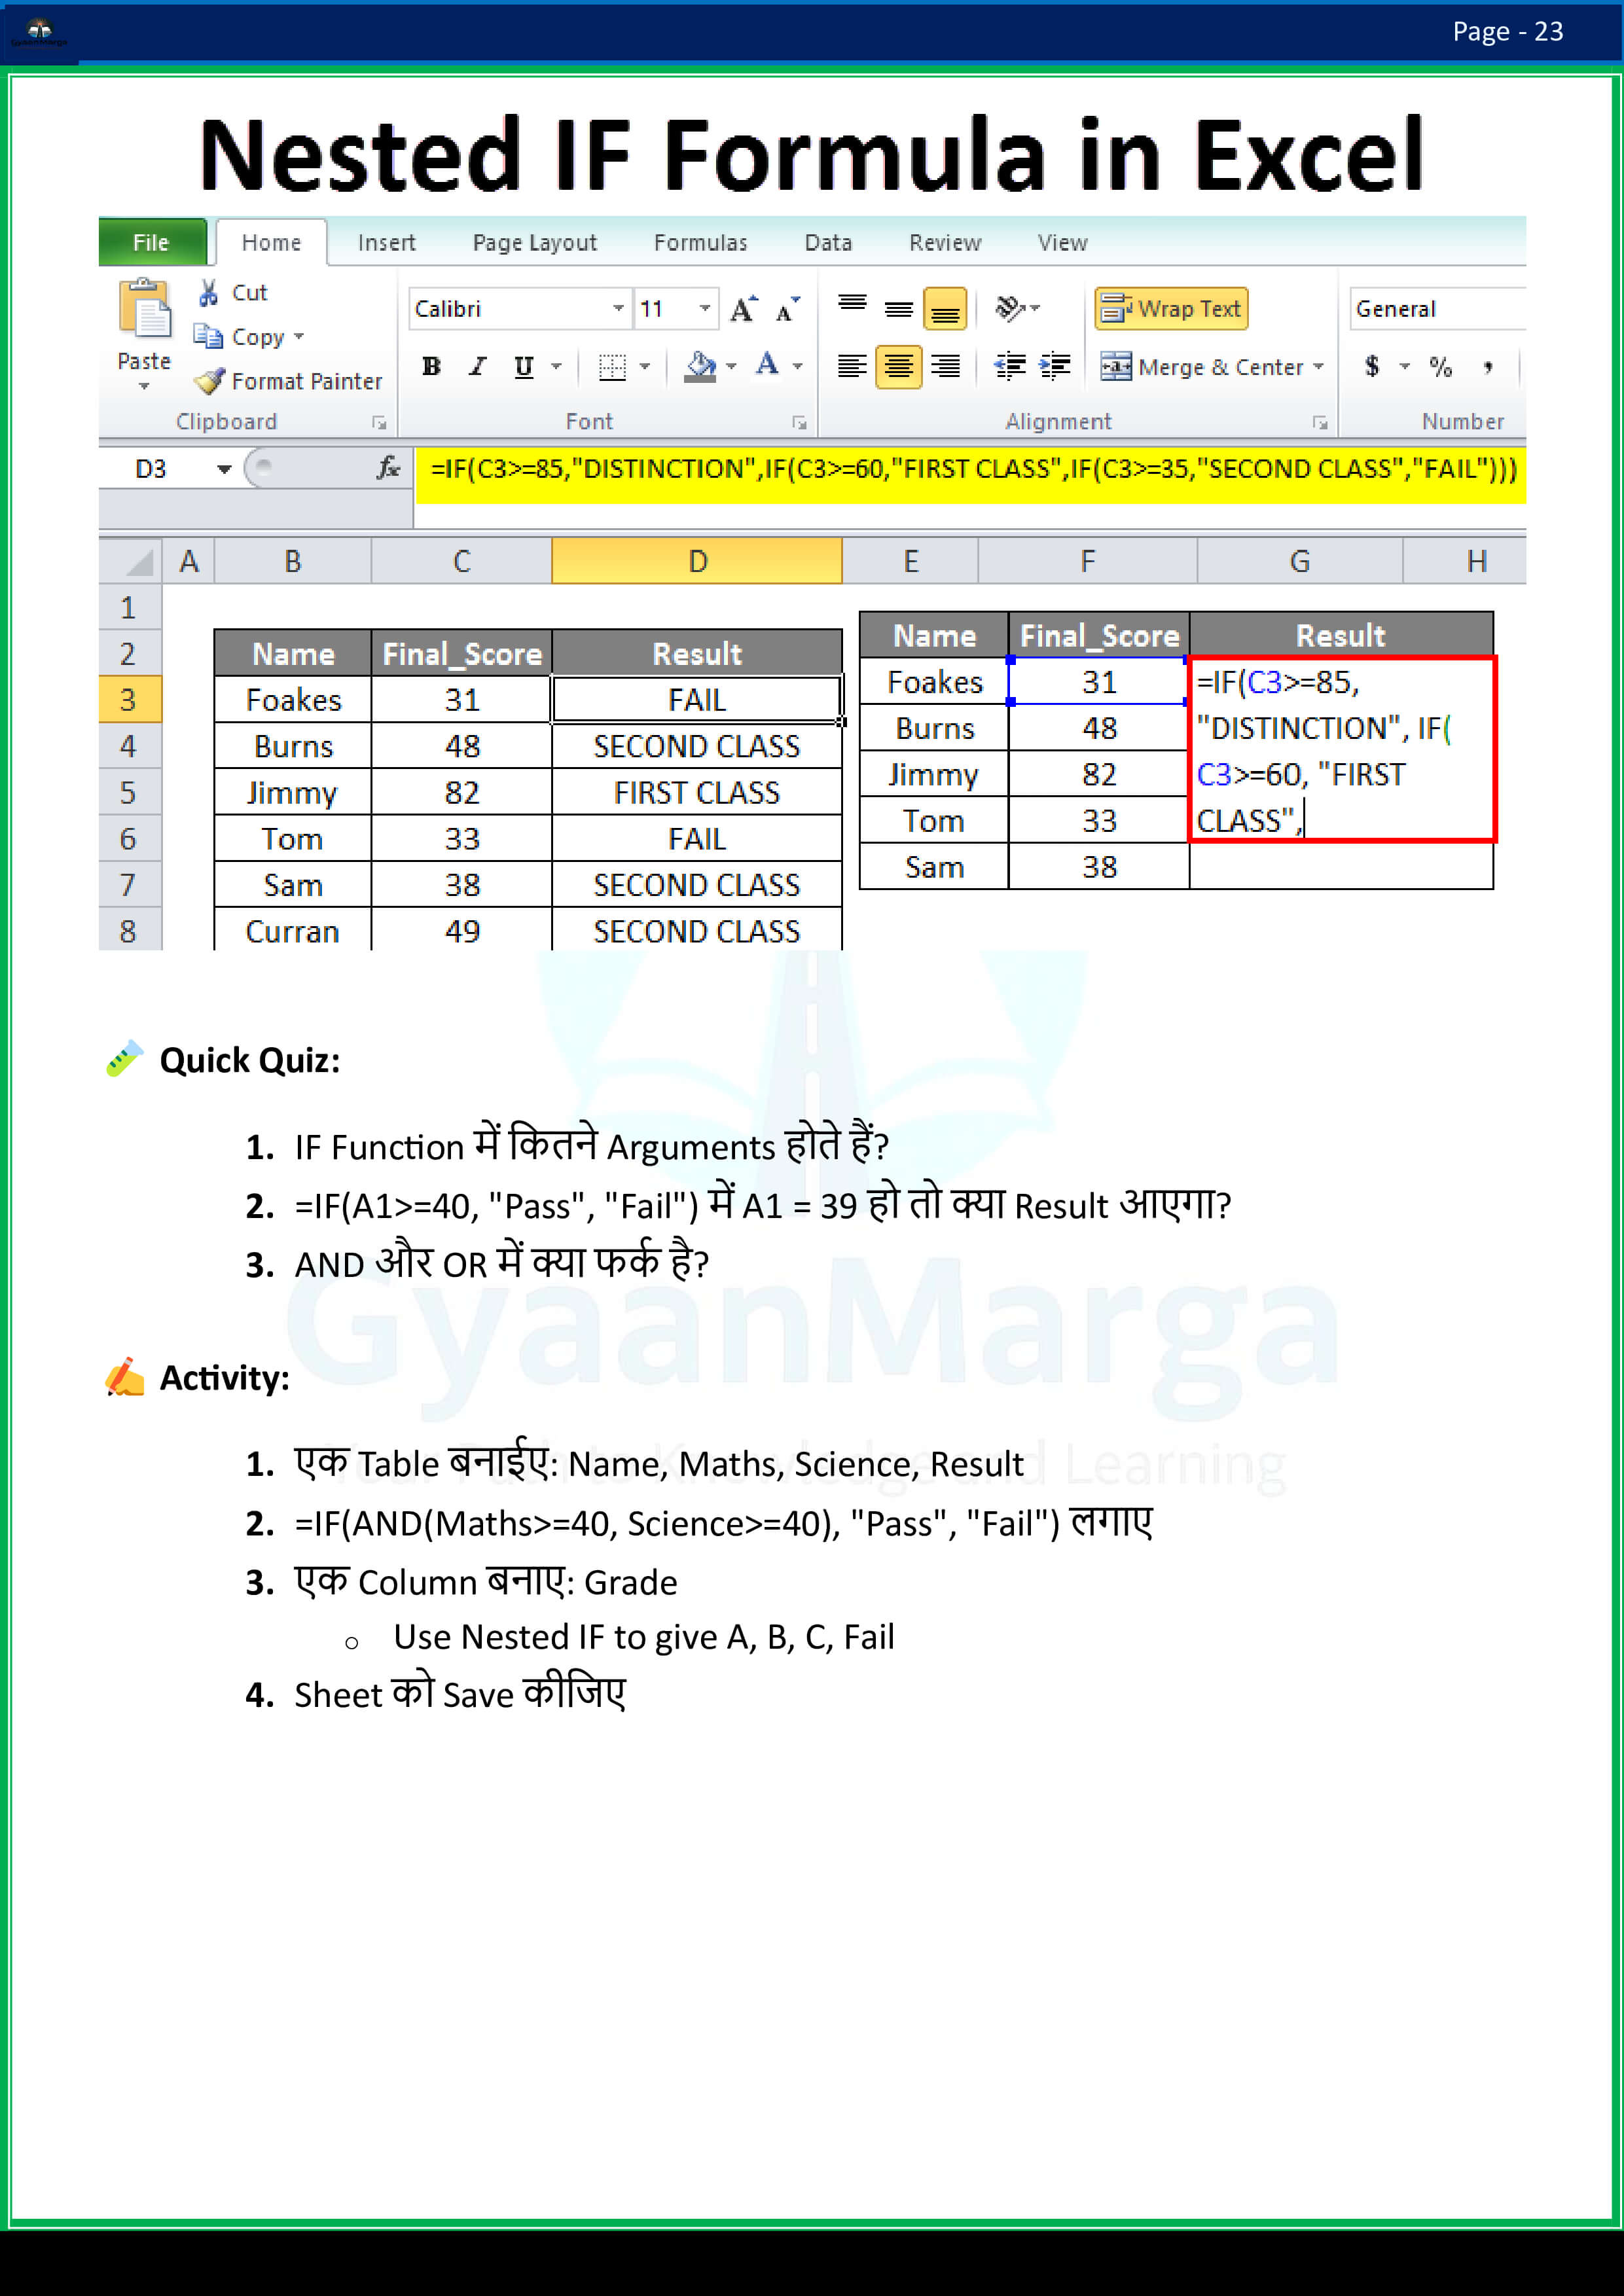Viewport: 1624px width, 2296px height.
Task: Open the File tab
Action: pos(151,243)
